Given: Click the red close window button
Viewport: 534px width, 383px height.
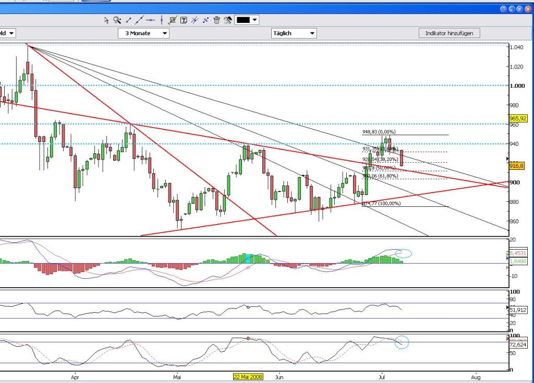Looking at the screenshot, I should coord(528,9).
